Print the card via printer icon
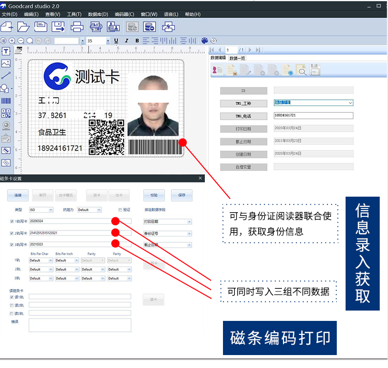 77,27
